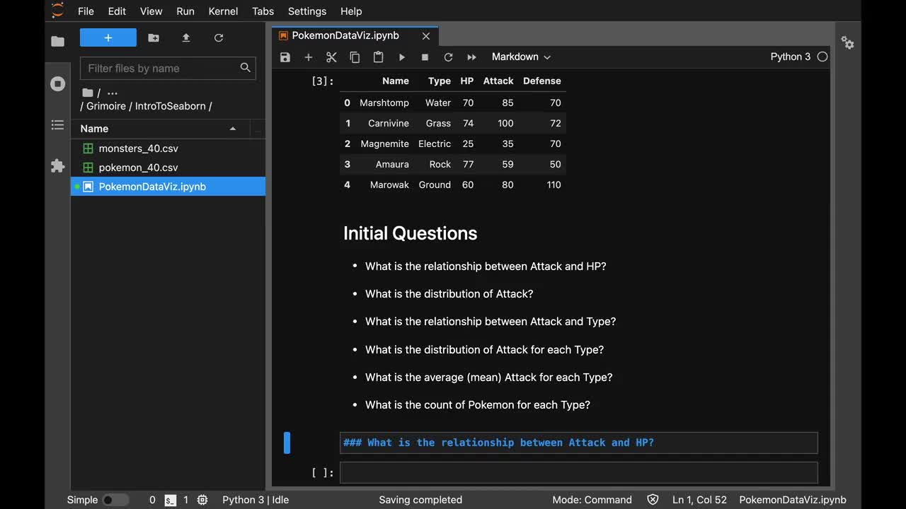Screen dimensions: 906x509
Task: Open the Tabs menu
Action: [x=263, y=11]
